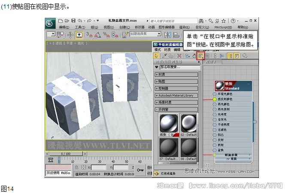The width and height of the screenshot is (295, 193).
Task: Click the Open file folder icon
Action: pyautogui.click(x=67, y=21)
